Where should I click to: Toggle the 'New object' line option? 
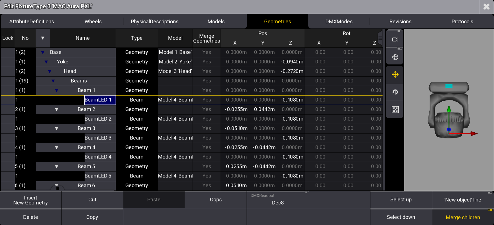tap(463, 200)
